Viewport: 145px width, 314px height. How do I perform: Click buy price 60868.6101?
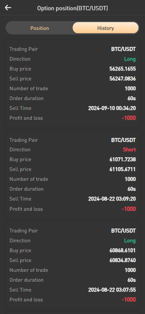[123, 251]
